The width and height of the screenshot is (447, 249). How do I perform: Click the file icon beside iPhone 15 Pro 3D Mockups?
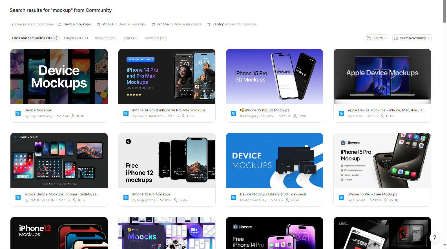[234, 113]
